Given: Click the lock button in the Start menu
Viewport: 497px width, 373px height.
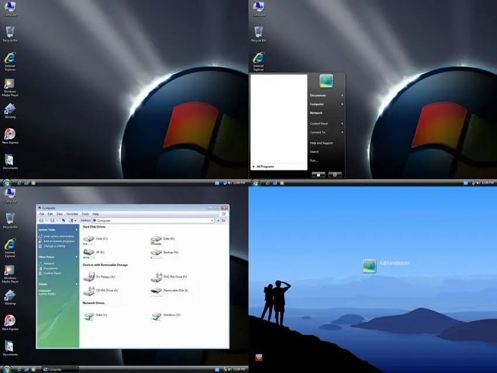Looking at the screenshot, I should (318, 175).
